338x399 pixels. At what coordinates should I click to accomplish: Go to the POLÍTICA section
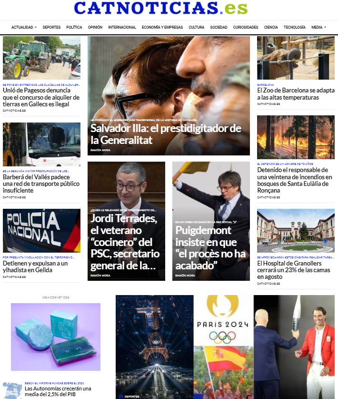[74, 27]
